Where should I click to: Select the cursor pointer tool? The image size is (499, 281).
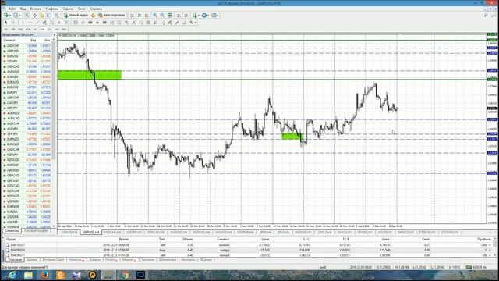click(5, 23)
